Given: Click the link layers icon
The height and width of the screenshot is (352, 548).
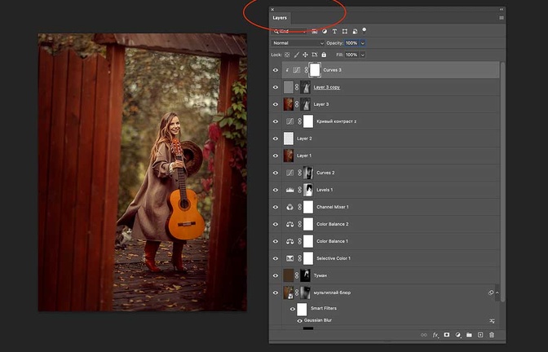Looking at the screenshot, I should point(424,335).
